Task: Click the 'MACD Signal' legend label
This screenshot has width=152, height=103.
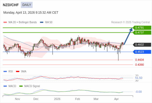Action: point(32,86)
